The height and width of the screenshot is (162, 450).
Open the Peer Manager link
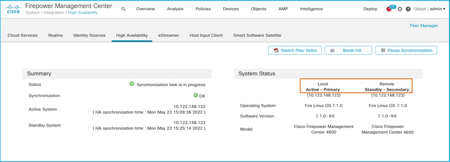pos(423,26)
